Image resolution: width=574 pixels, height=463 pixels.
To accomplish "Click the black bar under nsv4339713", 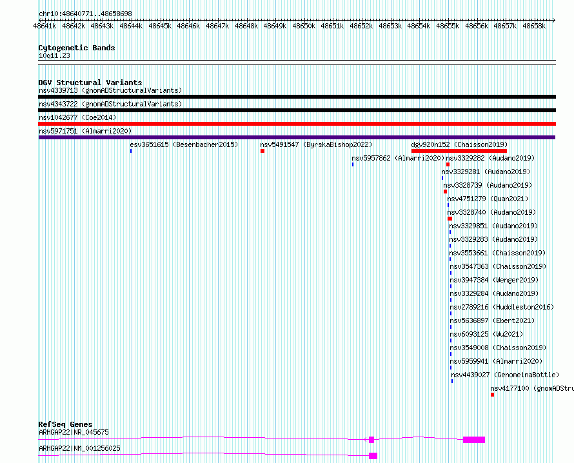I will click(297, 97).
